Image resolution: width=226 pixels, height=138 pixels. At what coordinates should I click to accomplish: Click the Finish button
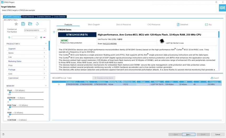coord(203,134)
